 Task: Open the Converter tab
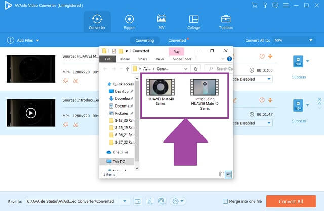(97, 22)
